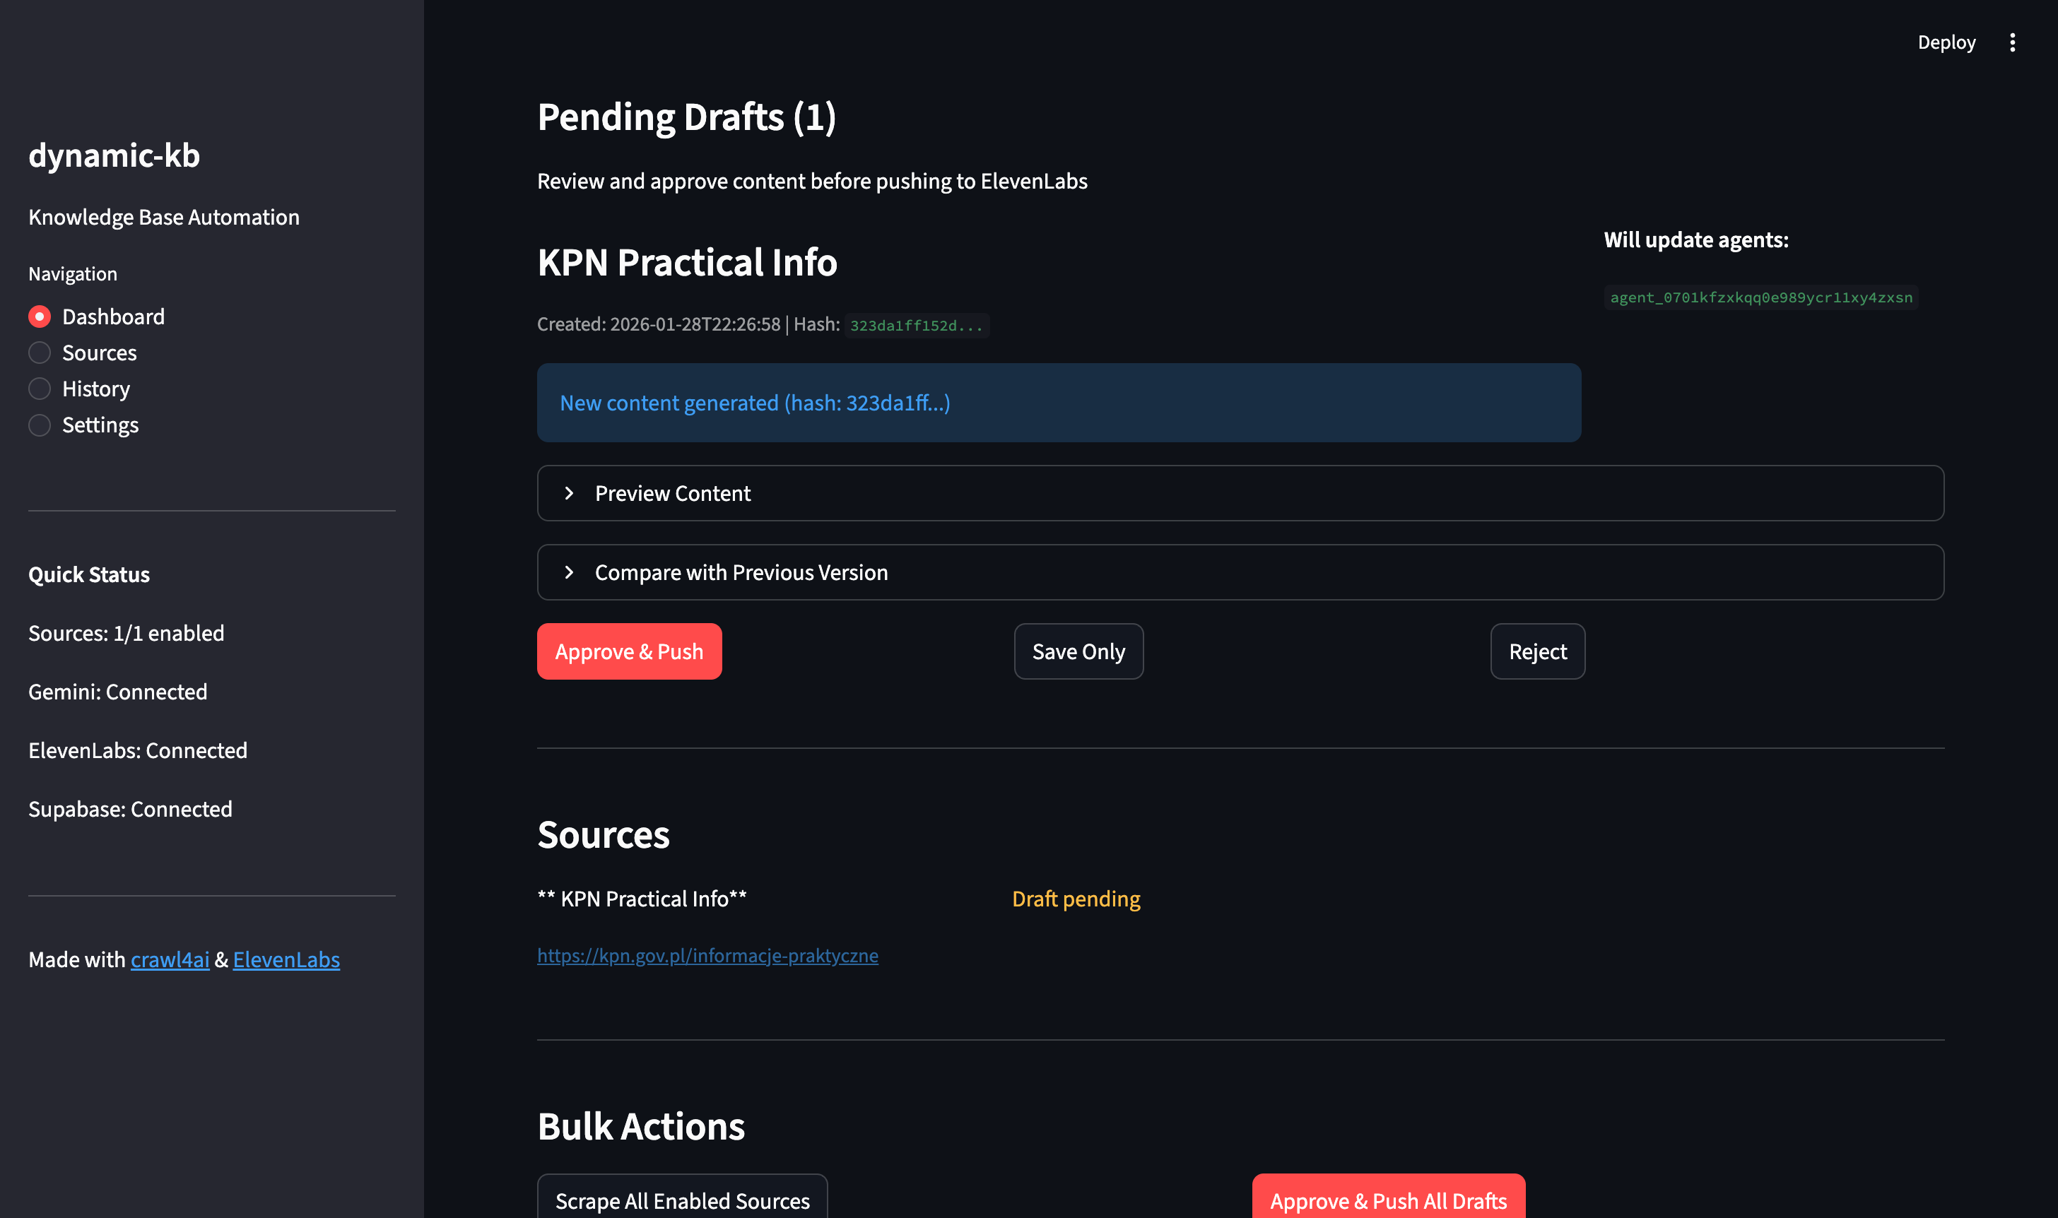Open the crawl4ai link
2058x1218 pixels.
[170, 959]
